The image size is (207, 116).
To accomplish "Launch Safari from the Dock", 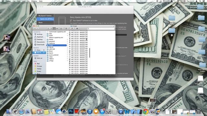I will point(21,111).
